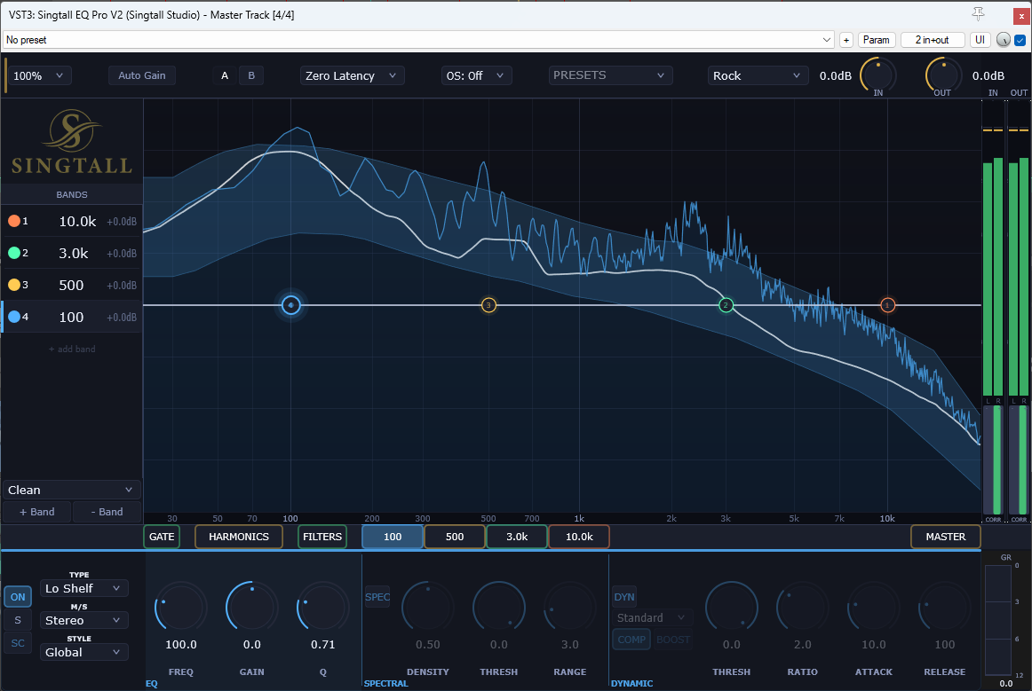Viewport: 1032px width, 691px height.
Task: Click the + Band button
Action: pyautogui.click(x=37, y=512)
